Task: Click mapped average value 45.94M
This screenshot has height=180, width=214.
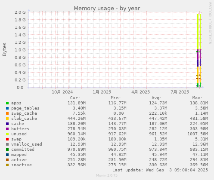Action: (159, 155)
